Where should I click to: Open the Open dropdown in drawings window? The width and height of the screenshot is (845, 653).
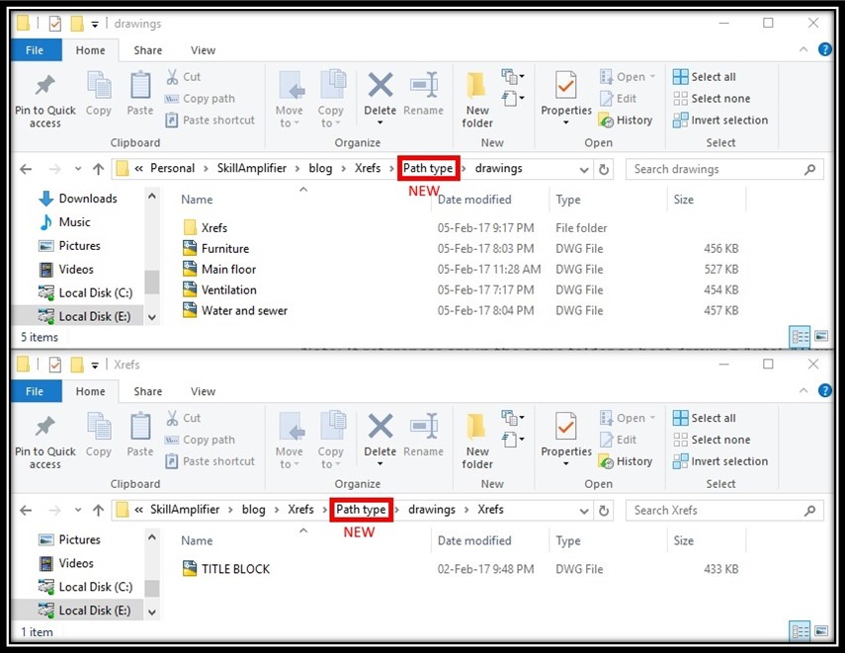(652, 76)
